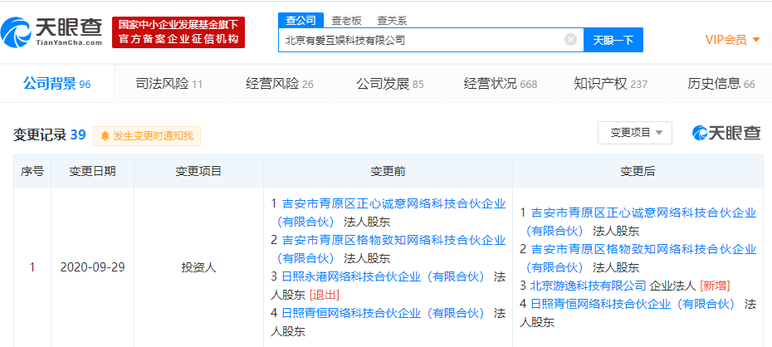Open the 经营状况 668 tab
The image size is (772, 347).
point(501,84)
